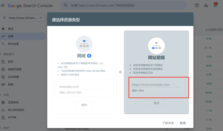Click the URL inspection search field

[x=123, y=6]
